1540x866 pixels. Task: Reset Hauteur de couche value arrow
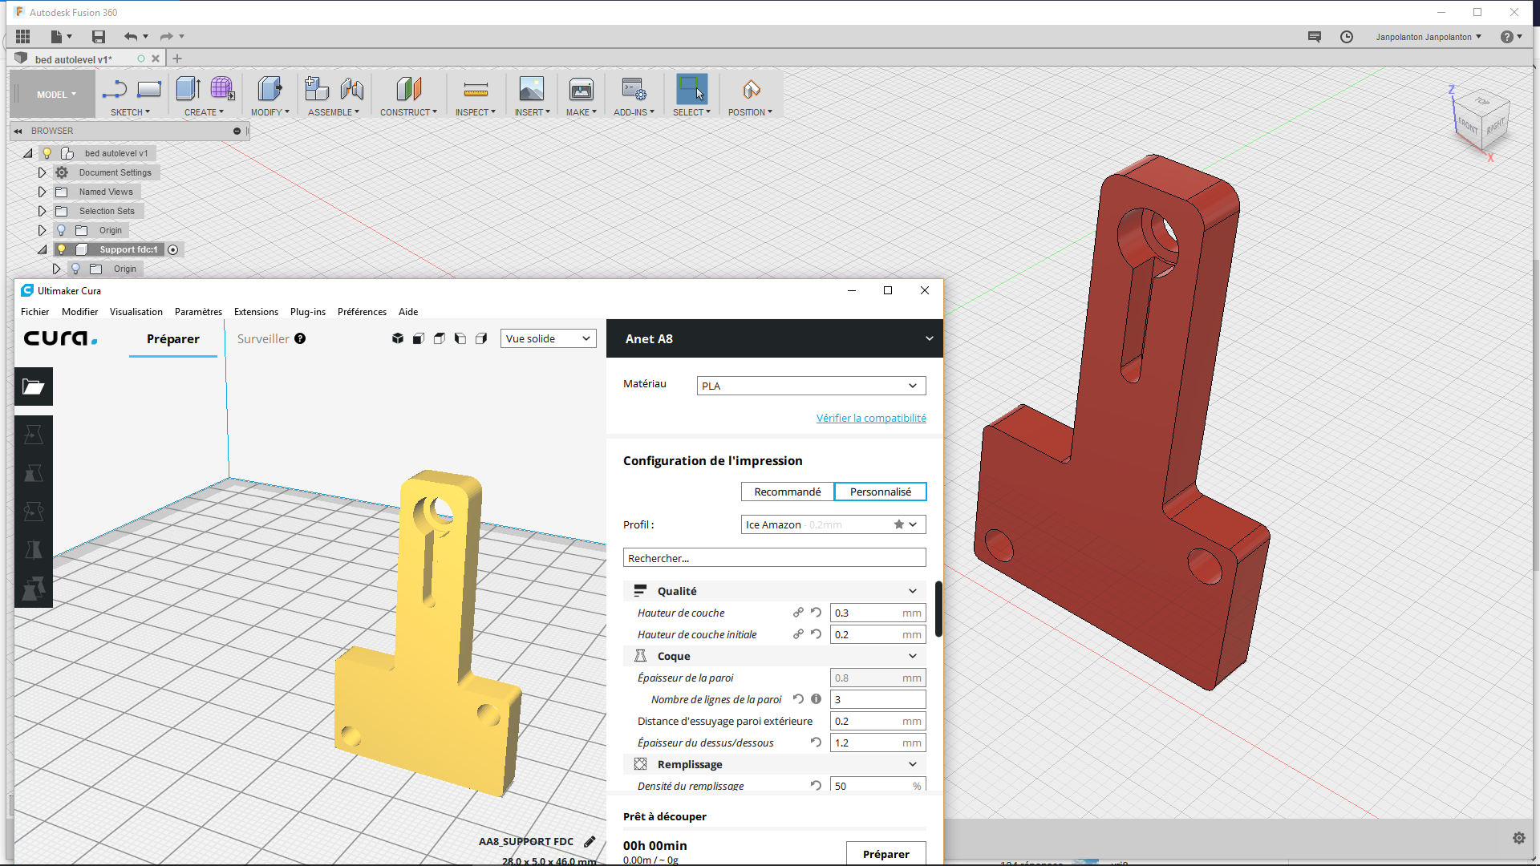coord(816,613)
